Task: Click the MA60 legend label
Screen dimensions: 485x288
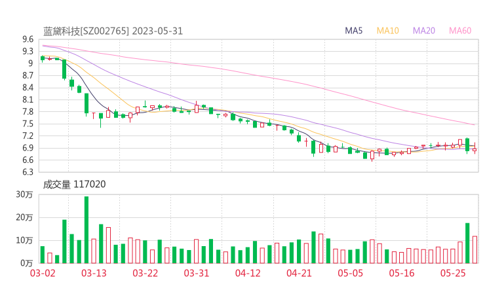Action: point(460,31)
